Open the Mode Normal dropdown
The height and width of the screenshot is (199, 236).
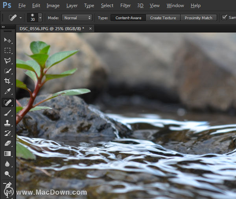77,18
